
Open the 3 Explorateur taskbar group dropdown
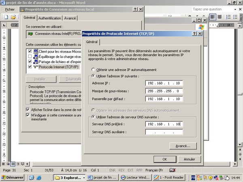[84, 178]
